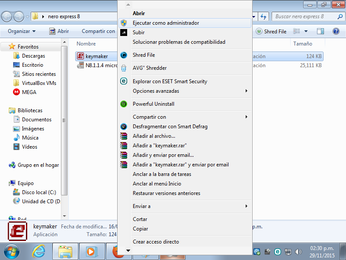
Task: Open Disco local (C:) under Equipo
Action: (x=39, y=192)
